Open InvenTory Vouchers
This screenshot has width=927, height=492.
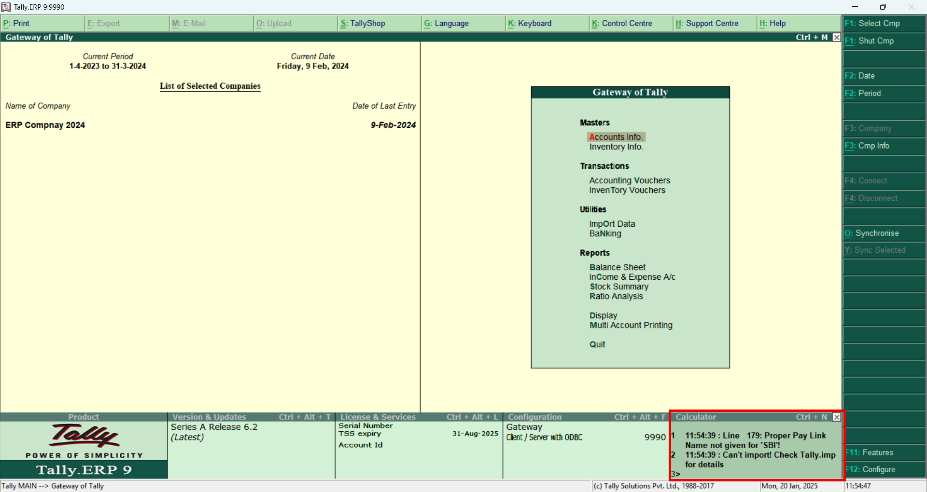[x=627, y=190]
